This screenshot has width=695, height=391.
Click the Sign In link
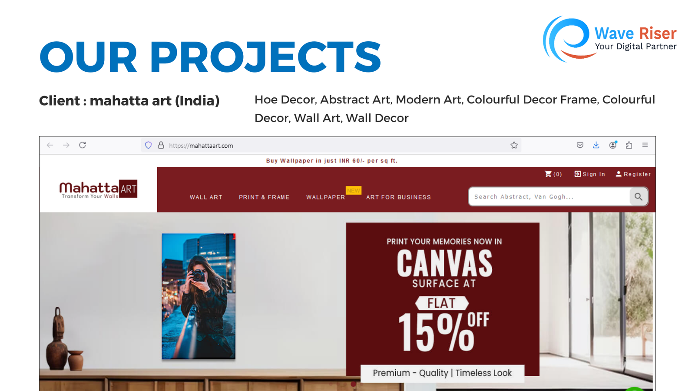pos(589,174)
